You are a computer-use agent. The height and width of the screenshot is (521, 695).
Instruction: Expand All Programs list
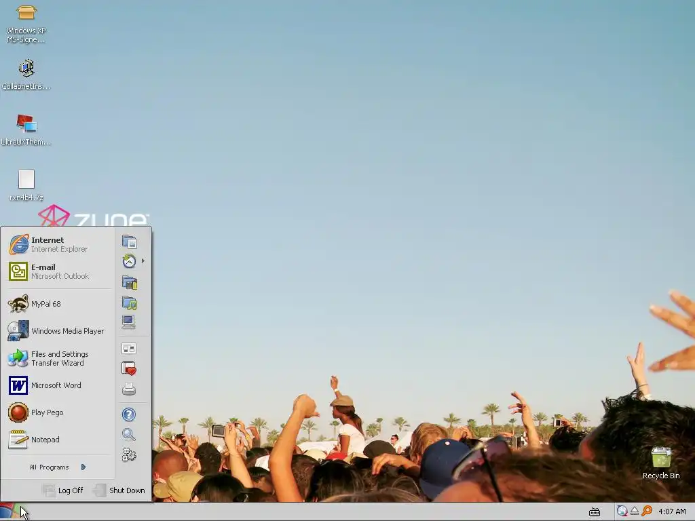pos(58,467)
